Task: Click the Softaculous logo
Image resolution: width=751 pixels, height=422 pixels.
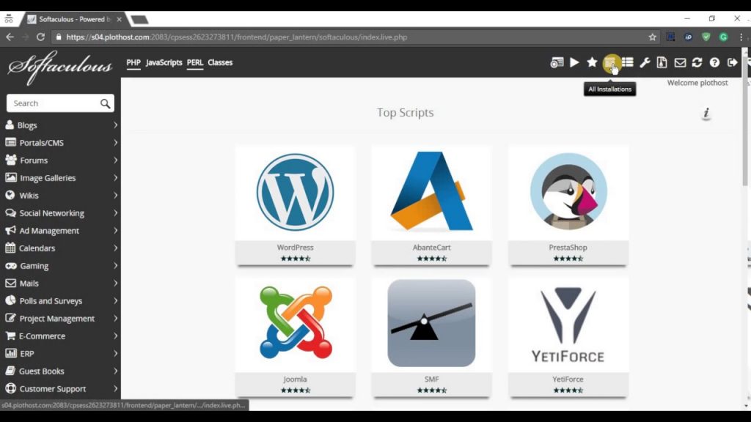Action: (x=60, y=67)
